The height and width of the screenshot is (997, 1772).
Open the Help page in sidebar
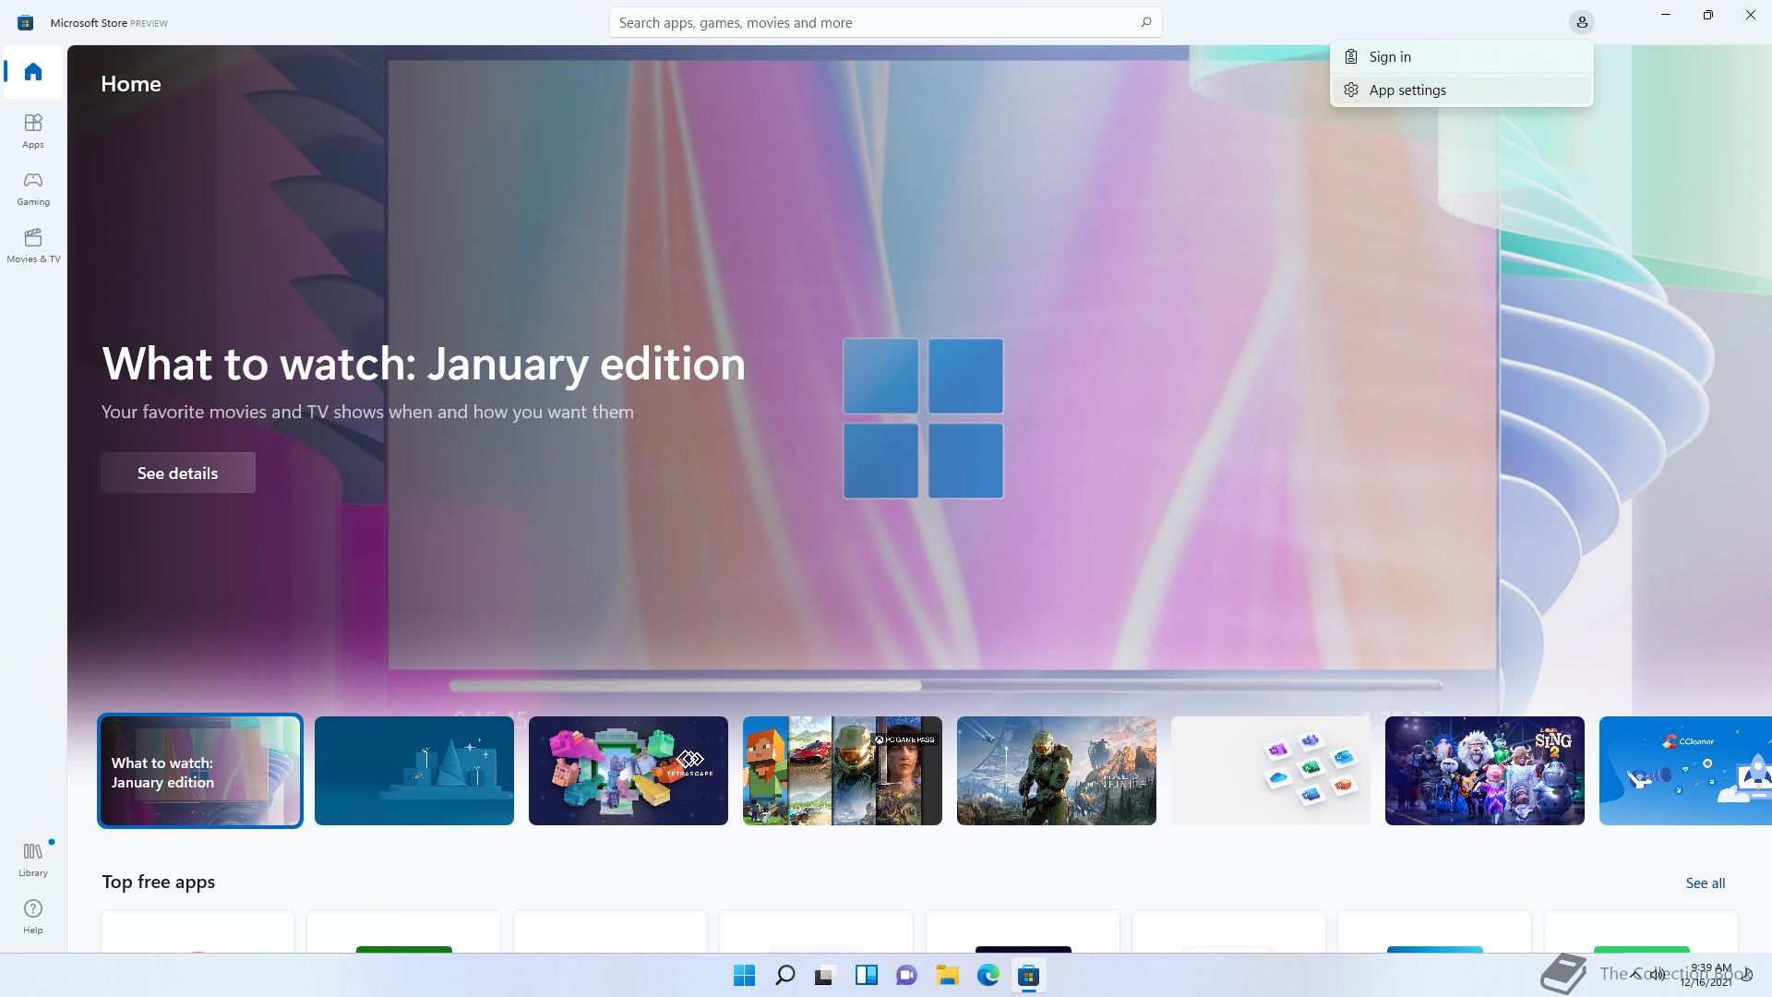tap(33, 917)
